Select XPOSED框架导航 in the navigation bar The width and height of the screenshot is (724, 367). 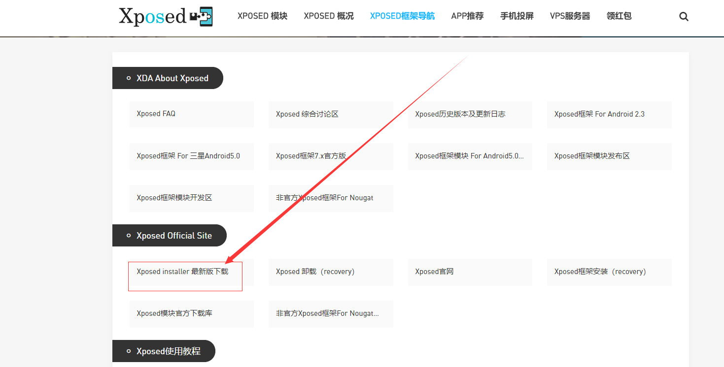tap(402, 16)
